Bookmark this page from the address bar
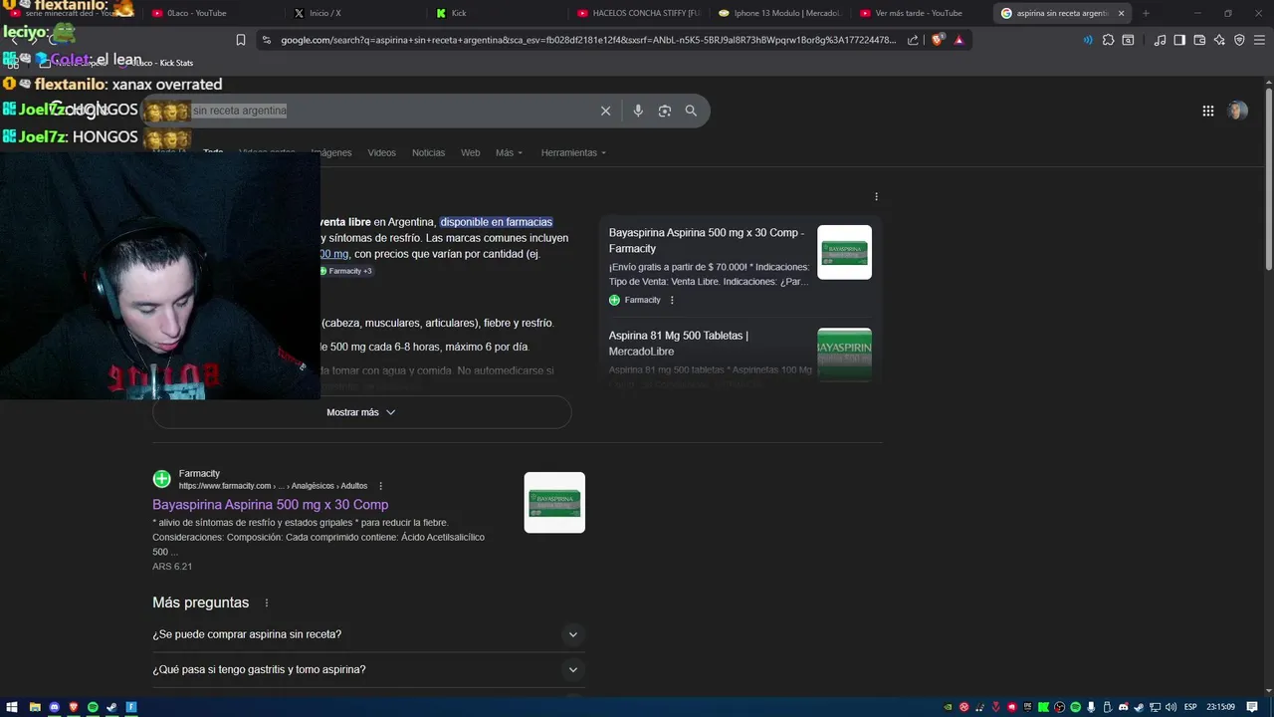The image size is (1274, 717). (x=241, y=40)
